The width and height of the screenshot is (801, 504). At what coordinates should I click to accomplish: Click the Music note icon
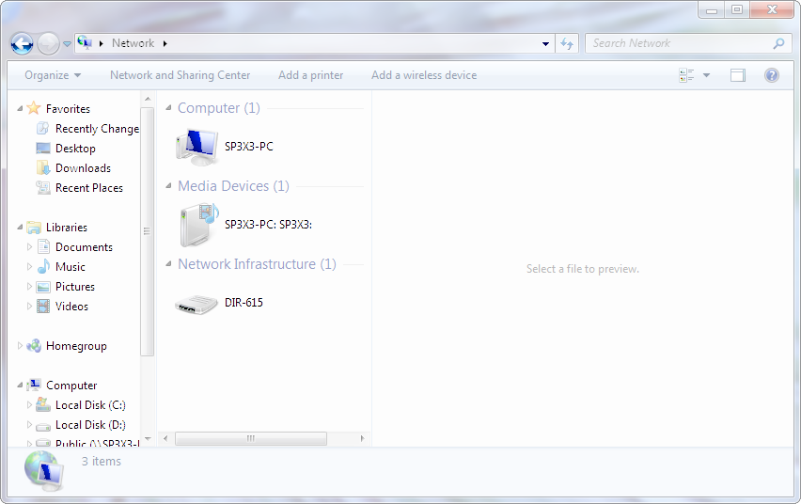tap(43, 266)
